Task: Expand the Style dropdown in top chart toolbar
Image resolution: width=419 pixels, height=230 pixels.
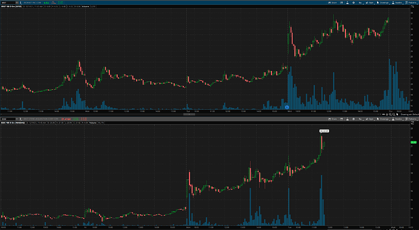Action: pos(370,2)
